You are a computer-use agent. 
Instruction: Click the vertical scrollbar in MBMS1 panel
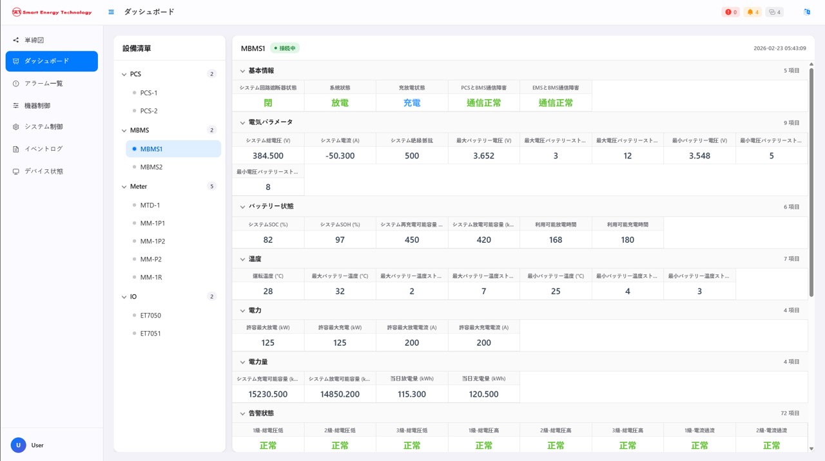pyautogui.click(x=811, y=180)
